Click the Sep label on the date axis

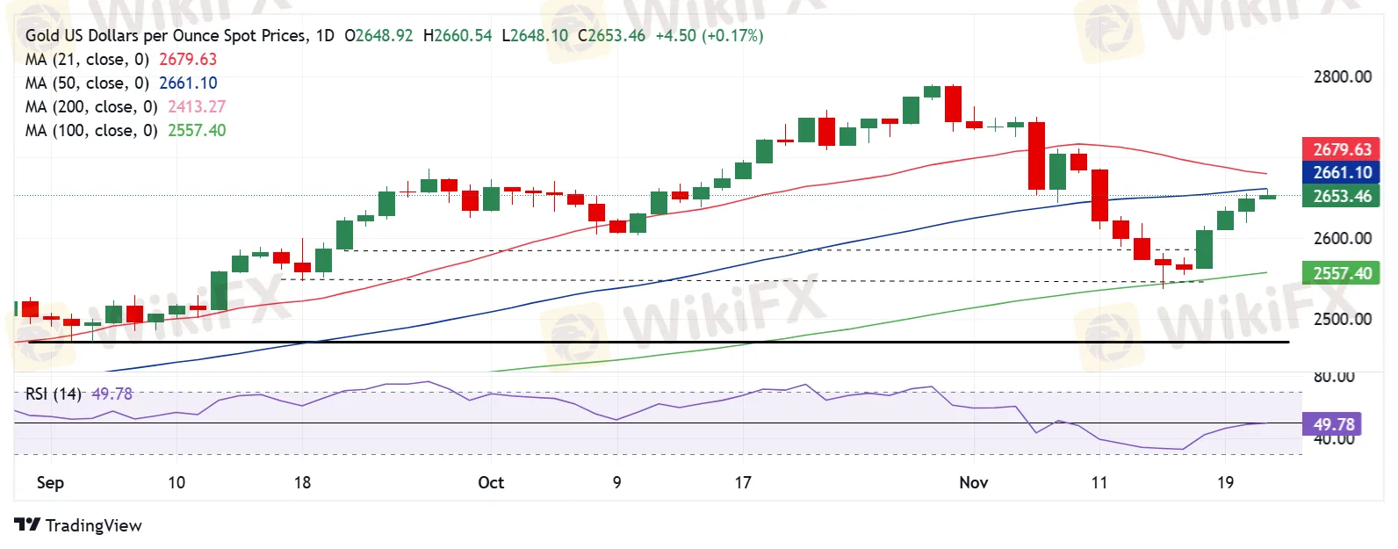pos(50,482)
